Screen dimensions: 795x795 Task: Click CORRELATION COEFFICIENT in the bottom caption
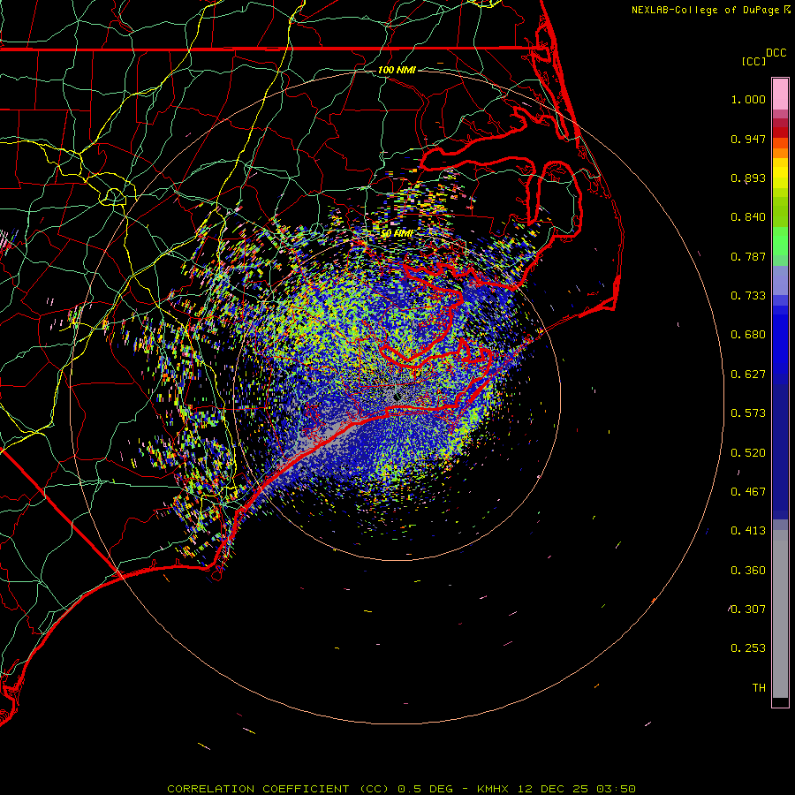tap(258, 789)
